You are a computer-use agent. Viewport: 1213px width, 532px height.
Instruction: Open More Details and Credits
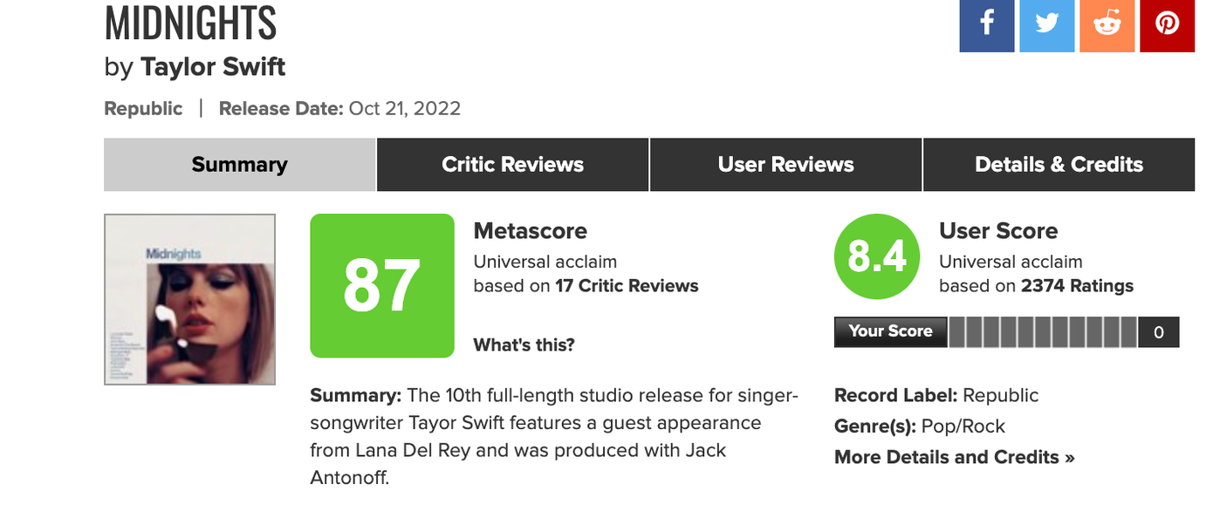(x=953, y=456)
